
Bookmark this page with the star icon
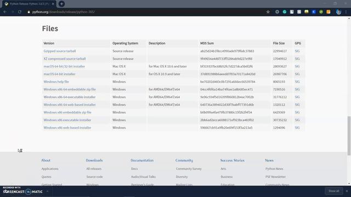pos(268,12)
